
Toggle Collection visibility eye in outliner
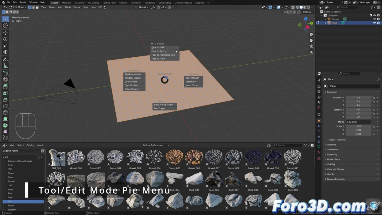point(374,15)
